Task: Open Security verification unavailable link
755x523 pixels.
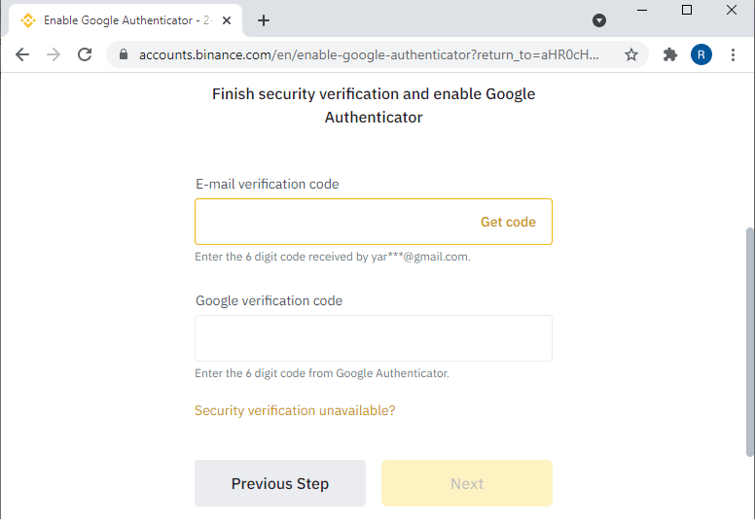Action: click(295, 410)
